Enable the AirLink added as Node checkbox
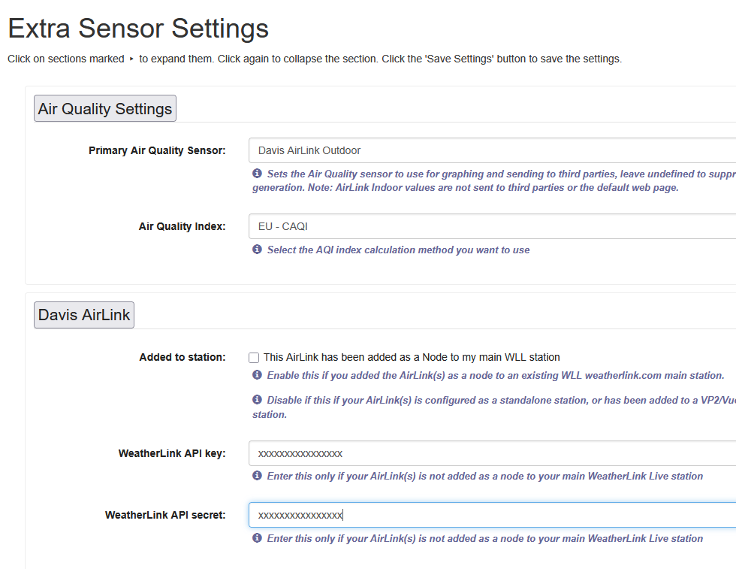The image size is (736, 569). [254, 358]
